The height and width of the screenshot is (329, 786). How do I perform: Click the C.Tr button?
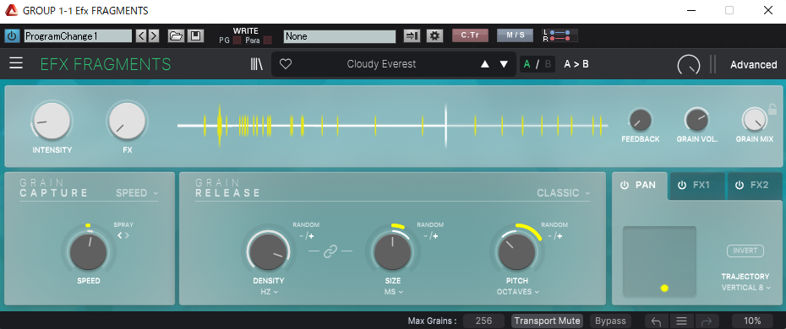pos(470,35)
